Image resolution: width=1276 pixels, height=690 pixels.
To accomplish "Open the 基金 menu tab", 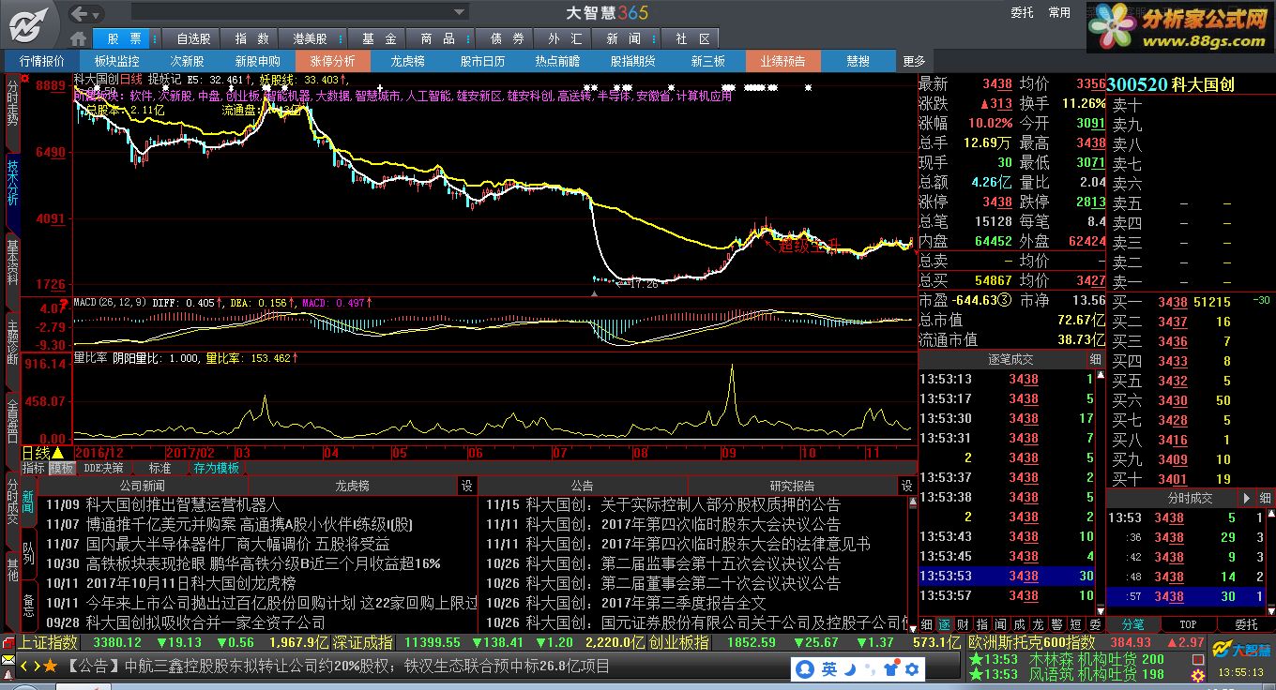I will pos(379,38).
